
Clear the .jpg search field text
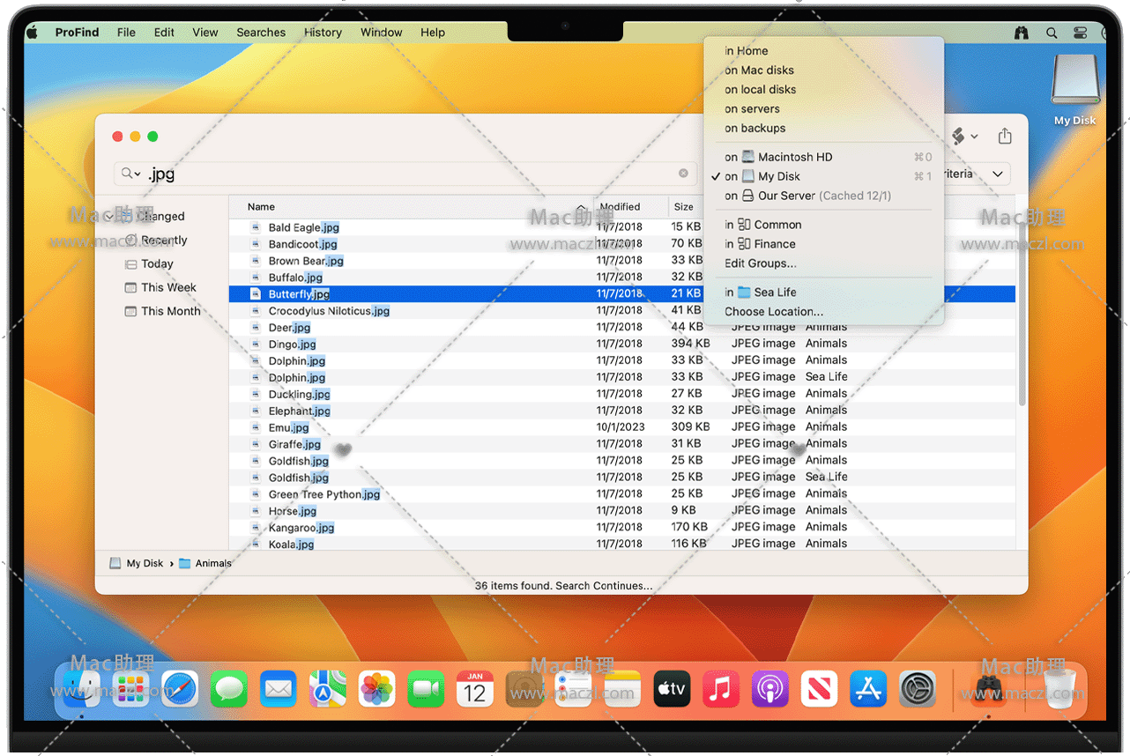point(683,174)
